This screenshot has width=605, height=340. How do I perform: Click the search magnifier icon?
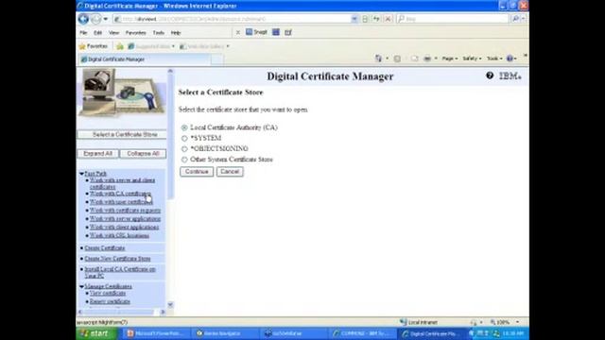point(515,19)
